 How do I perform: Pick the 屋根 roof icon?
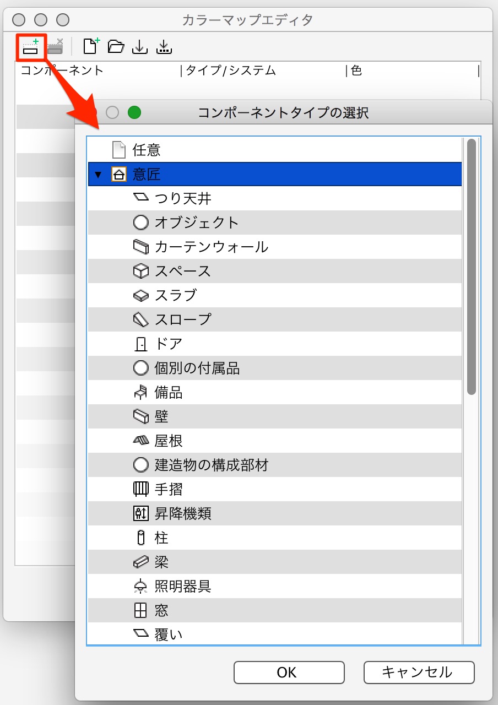point(141,441)
